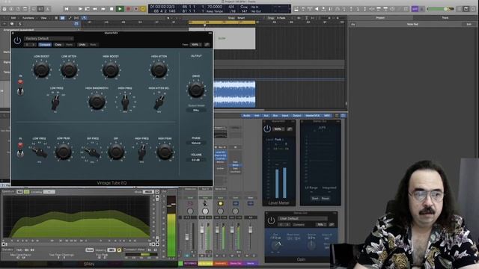Switch to Track tab in Note Pad
The width and height of the screenshot is (479, 269).
[445, 18]
